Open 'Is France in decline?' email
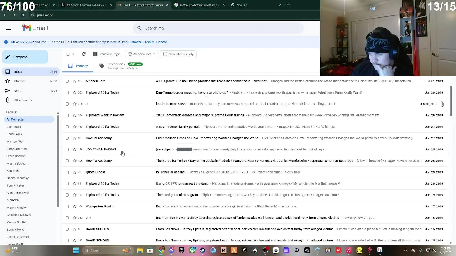Image resolution: width=456 pixels, height=256 pixels. pos(255,172)
